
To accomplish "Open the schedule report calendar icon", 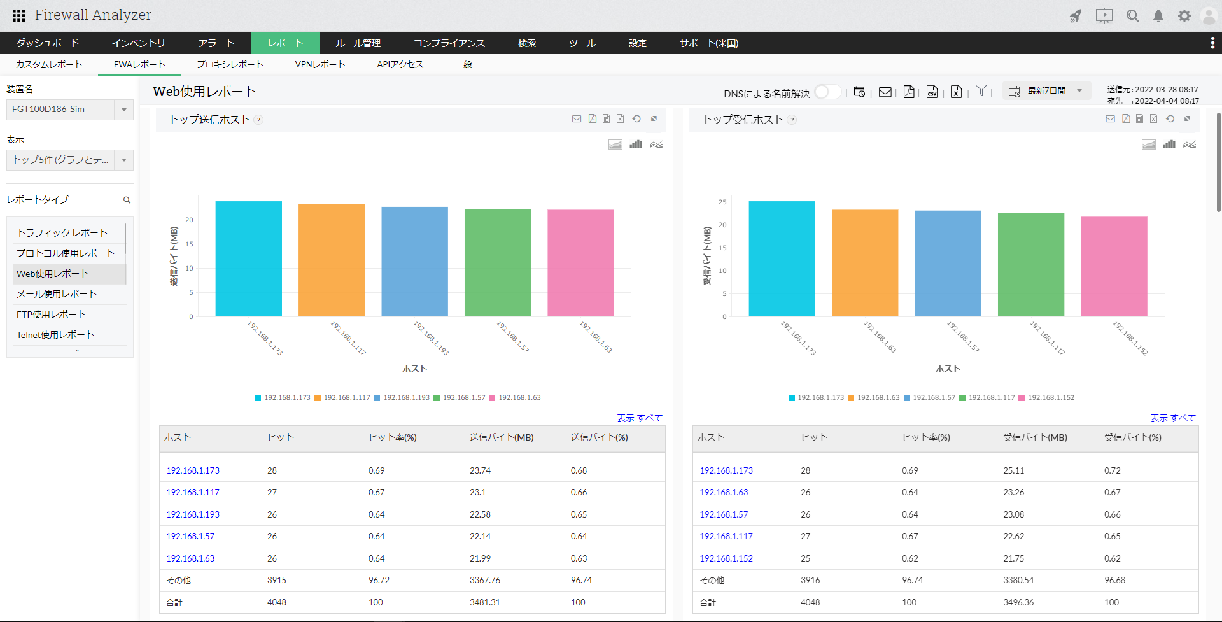I will coord(859,92).
